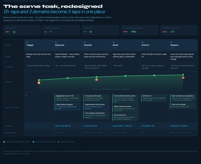Click the 'Feeling' row label

pos(9,82)
